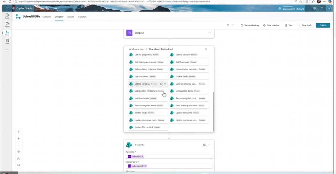Select the Designer tab
Viewport: 336px width, 174px height.
tap(59, 17)
